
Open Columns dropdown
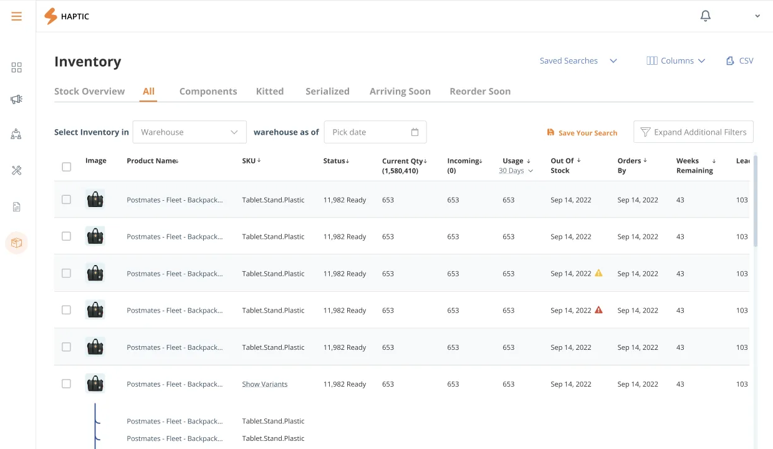676,60
